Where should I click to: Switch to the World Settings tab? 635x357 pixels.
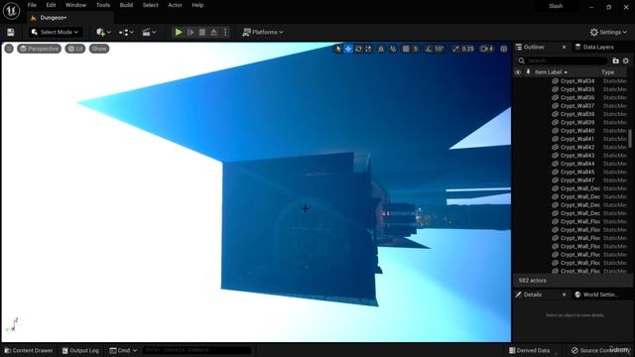coord(597,295)
